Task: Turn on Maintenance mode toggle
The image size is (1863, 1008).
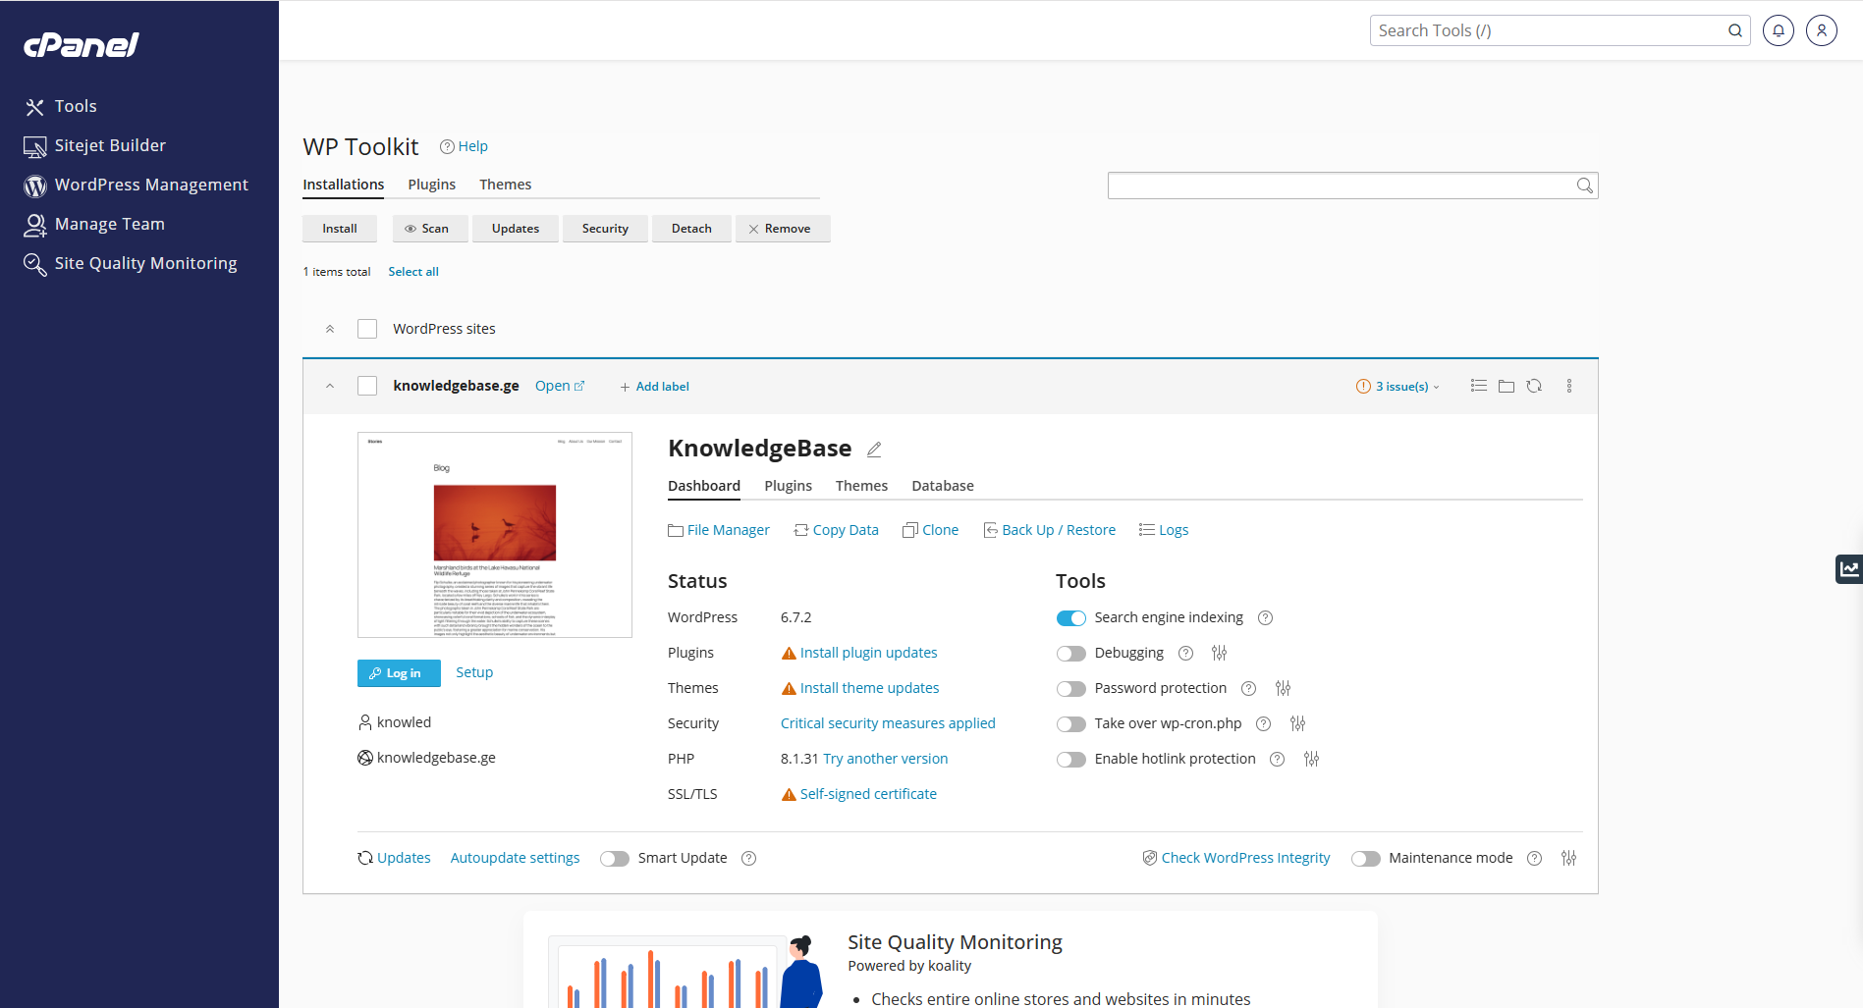Action: [x=1365, y=858]
